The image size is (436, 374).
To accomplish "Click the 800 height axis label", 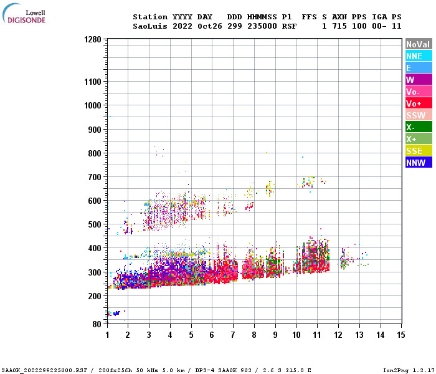I will pyautogui.click(x=95, y=153).
